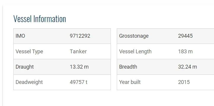Click the 32.24 m breadth value
Viewport: 214px width, 106px height.
click(x=188, y=67)
